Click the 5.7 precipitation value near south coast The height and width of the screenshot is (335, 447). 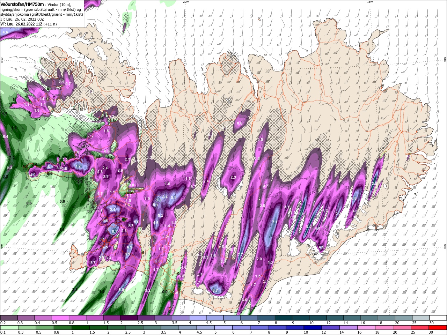point(215,290)
